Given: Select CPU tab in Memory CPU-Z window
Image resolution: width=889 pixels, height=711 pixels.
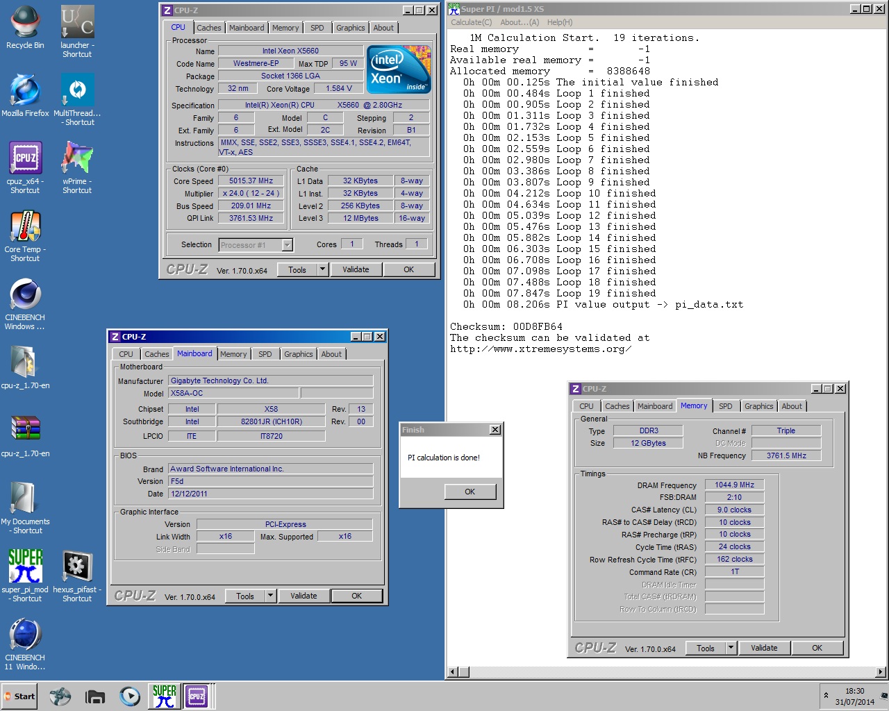Looking at the screenshot, I should (586, 406).
